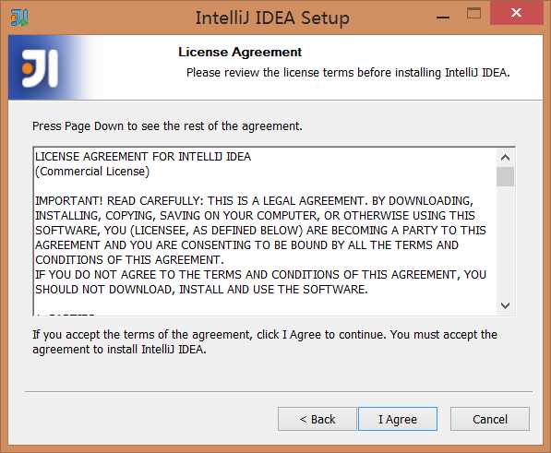Go to previous step with Back button
551x453 pixels.
click(317, 419)
